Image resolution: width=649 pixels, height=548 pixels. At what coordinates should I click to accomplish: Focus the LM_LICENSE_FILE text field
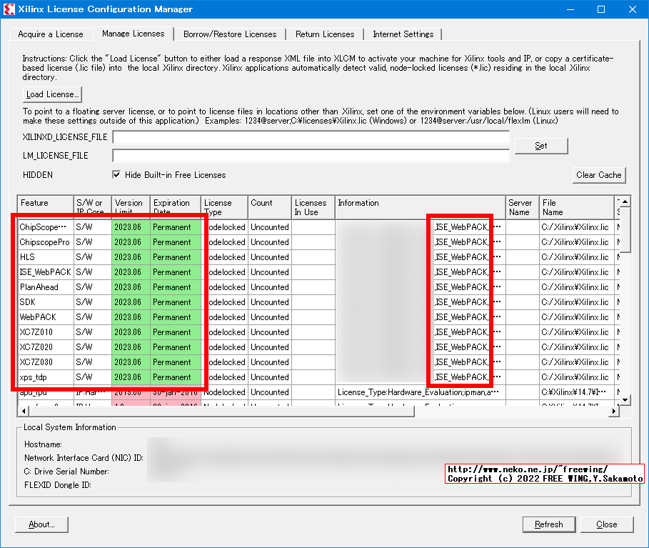point(311,155)
